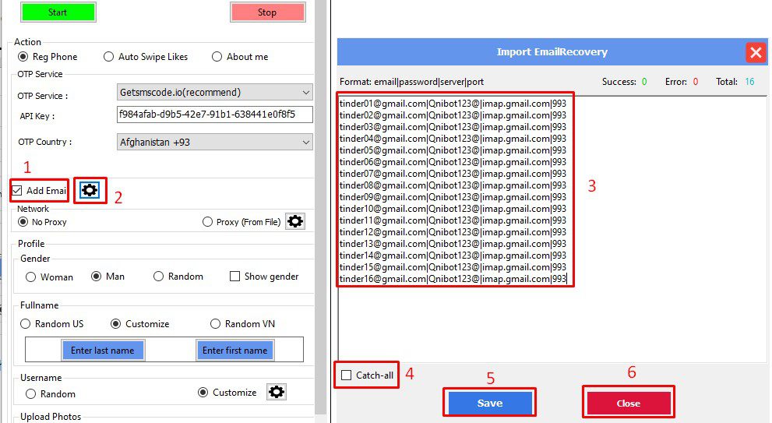Click the API Key input field
The height and width of the screenshot is (423, 772).
(215, 115)
